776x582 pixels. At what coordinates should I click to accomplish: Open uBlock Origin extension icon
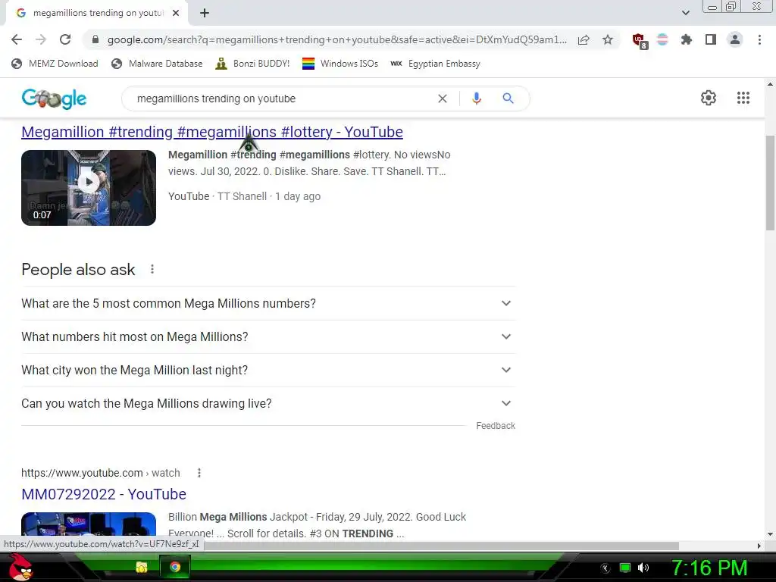(x=640, y=41)
